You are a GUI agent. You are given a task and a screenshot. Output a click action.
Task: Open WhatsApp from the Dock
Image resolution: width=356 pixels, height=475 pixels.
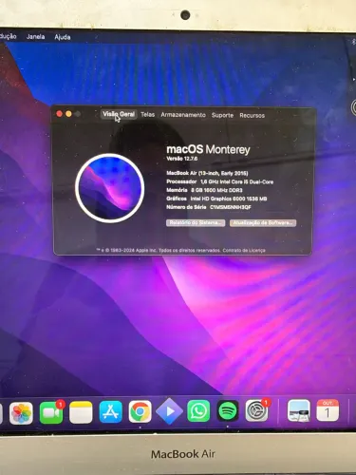[x=198, y=411]
